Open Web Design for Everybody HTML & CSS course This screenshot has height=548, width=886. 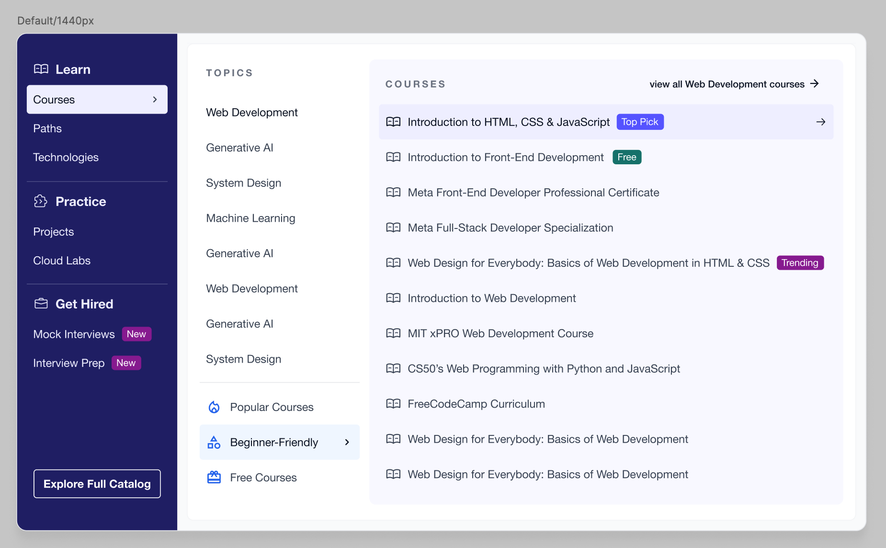[x=589, y=263]
